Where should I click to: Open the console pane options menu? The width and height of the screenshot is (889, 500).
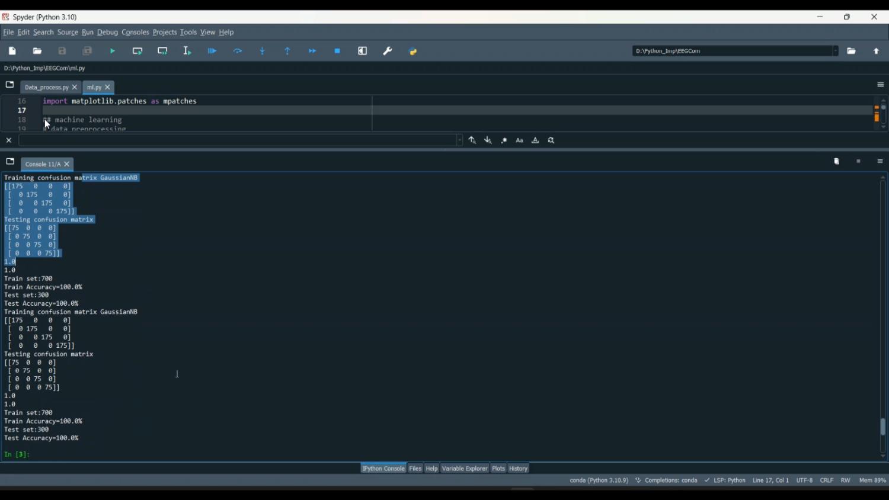pos(880,162)
